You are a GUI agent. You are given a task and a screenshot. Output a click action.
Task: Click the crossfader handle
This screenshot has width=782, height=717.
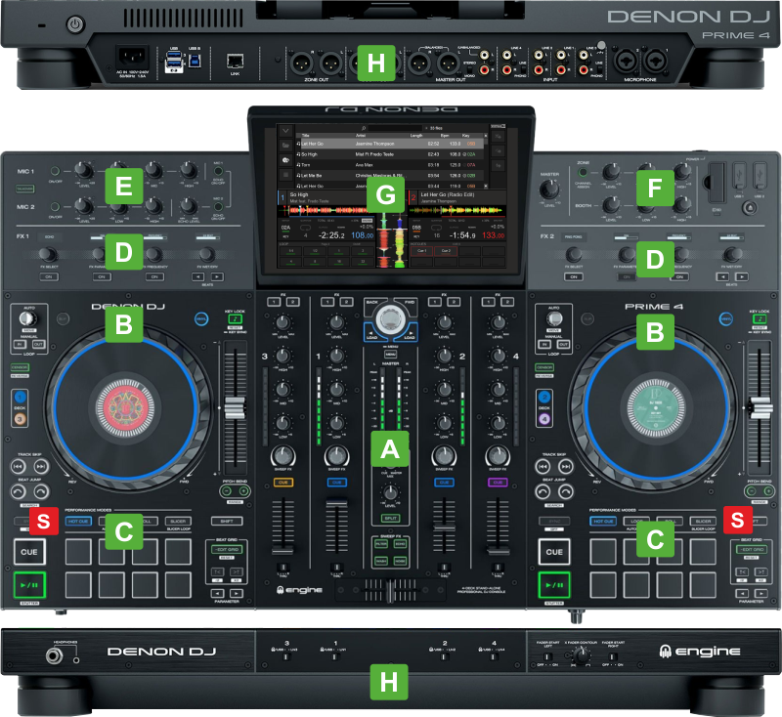point(390,590)
